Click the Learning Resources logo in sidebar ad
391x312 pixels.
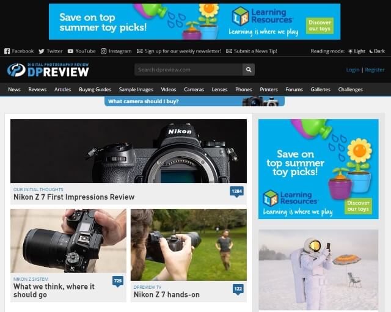coord(291,198)
